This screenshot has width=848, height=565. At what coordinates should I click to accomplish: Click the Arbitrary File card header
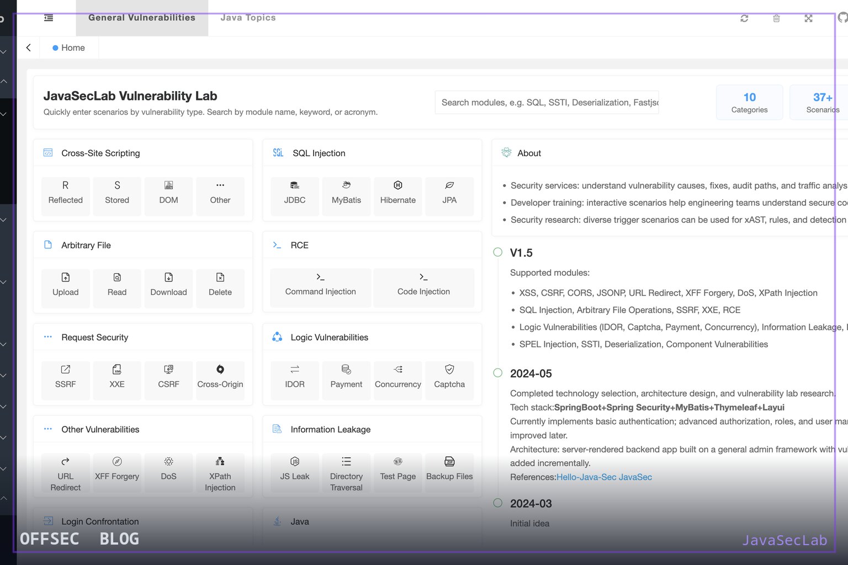click(143, 246)
